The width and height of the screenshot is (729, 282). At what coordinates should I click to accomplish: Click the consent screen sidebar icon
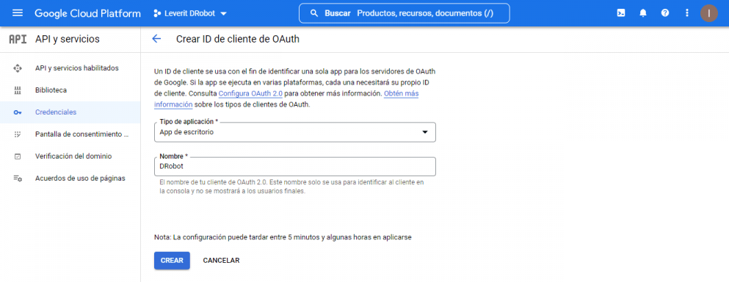click(x=18, y=134)
